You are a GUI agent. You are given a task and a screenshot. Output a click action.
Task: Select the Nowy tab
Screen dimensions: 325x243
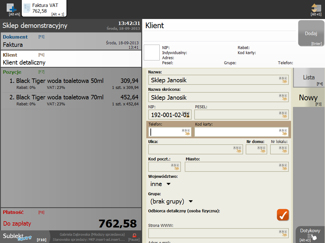pos(308,97)
